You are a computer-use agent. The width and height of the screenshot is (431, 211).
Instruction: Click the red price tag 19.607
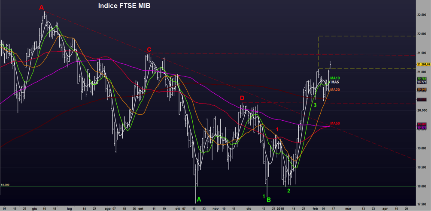click(422, 124)
